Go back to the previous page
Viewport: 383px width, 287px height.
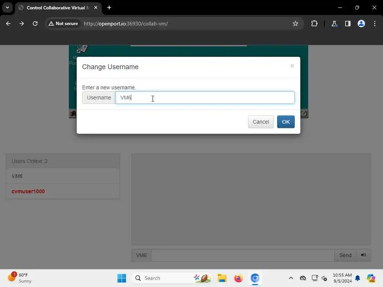tap(8, 24)
